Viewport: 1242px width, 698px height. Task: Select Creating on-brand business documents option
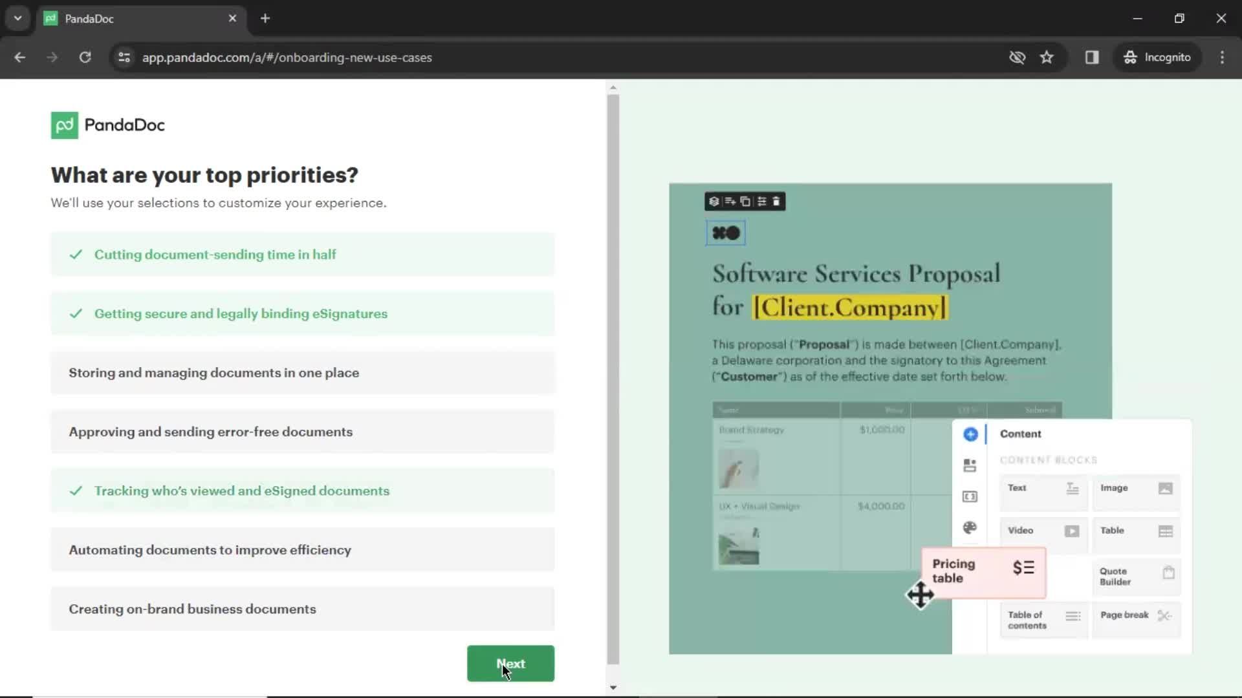tap(302, 609)
